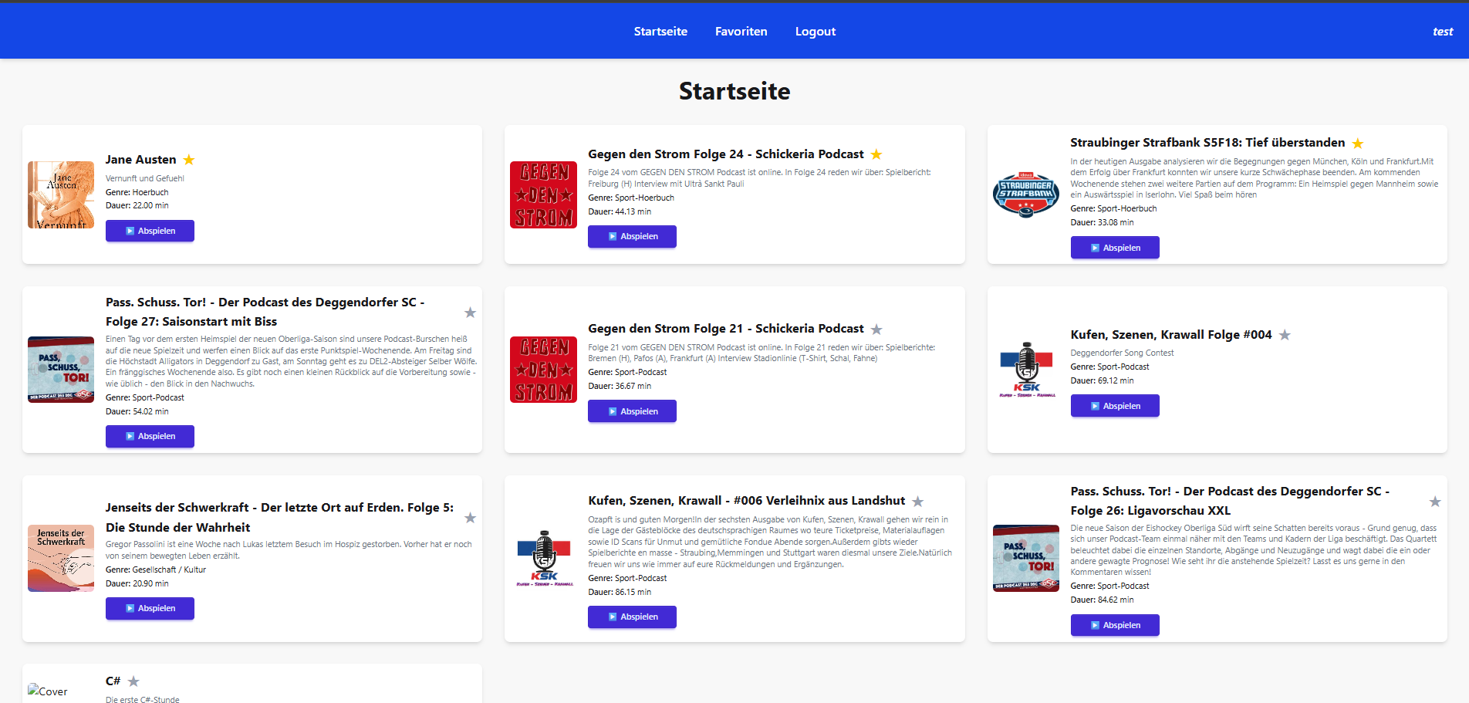Play the Jane Austen audiobook

click(x=150, y=231)
